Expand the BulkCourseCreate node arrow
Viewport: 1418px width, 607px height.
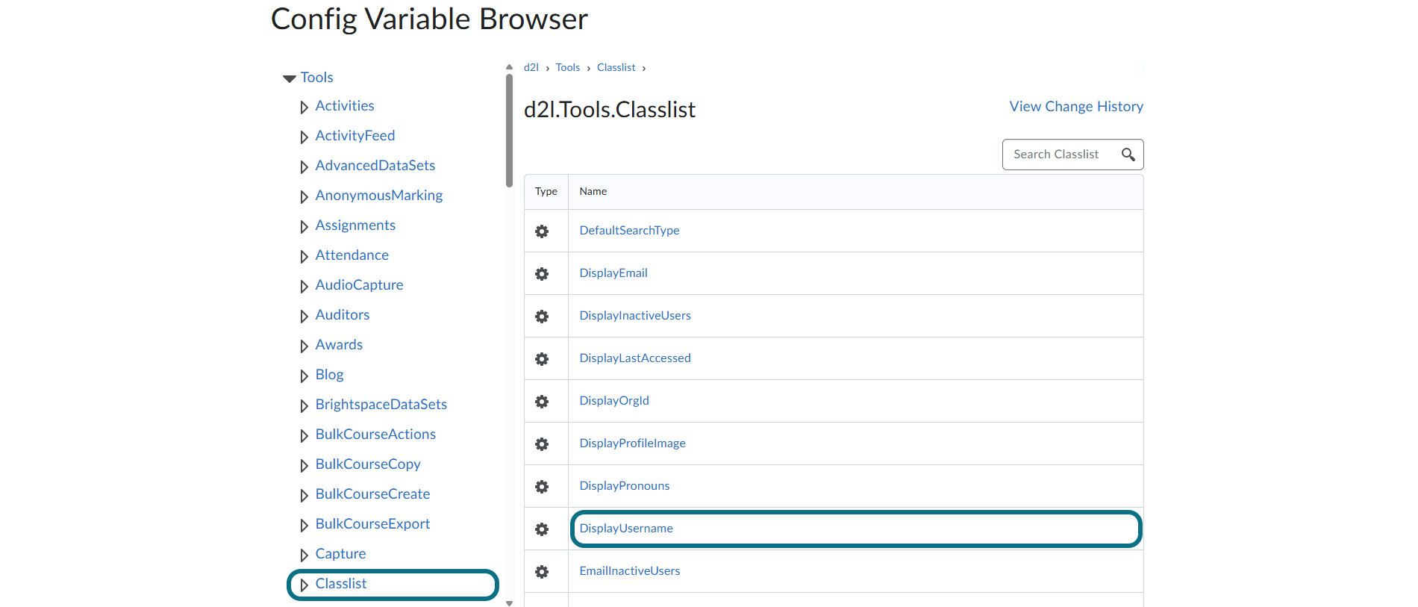304,496
